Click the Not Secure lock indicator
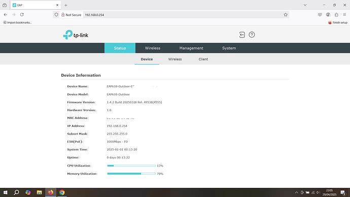This screenshot has width=350, height=197. pos(71,15)
